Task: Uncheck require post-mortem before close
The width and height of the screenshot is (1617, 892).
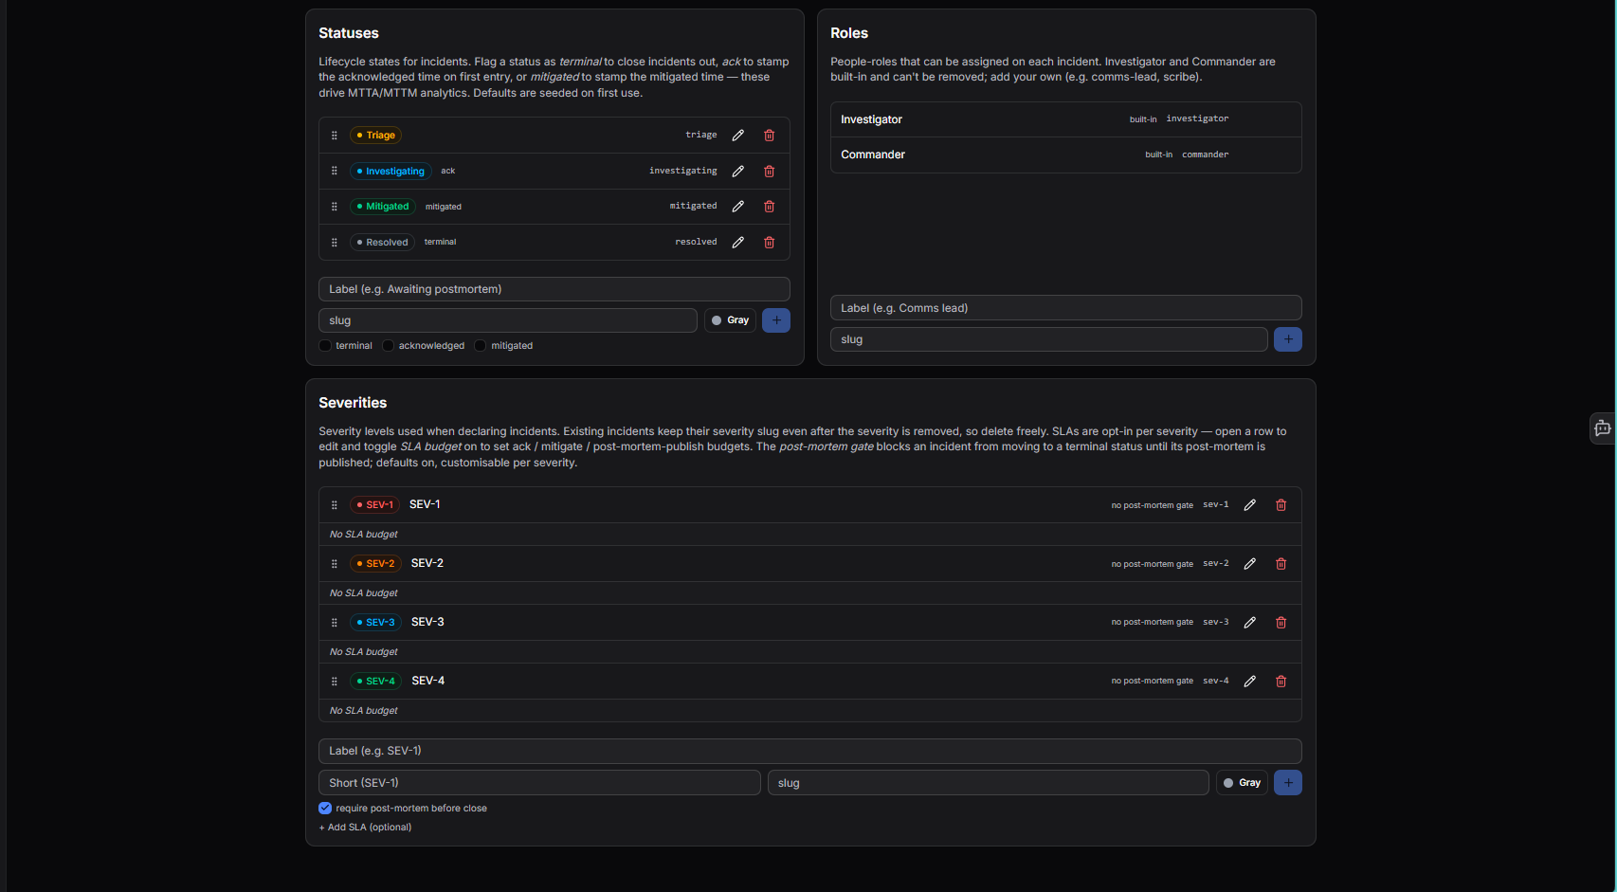Action: (325, 809)
